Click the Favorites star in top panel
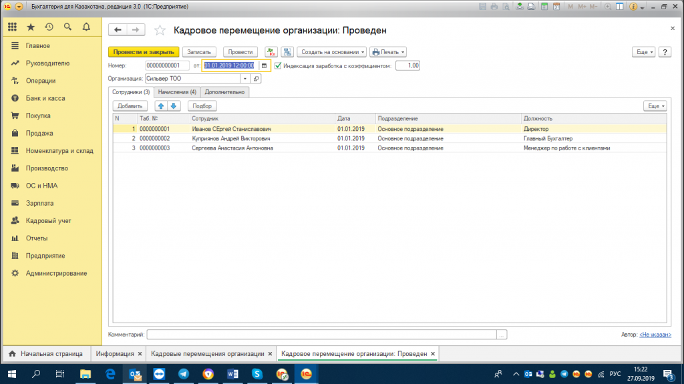 coord(31,27)
